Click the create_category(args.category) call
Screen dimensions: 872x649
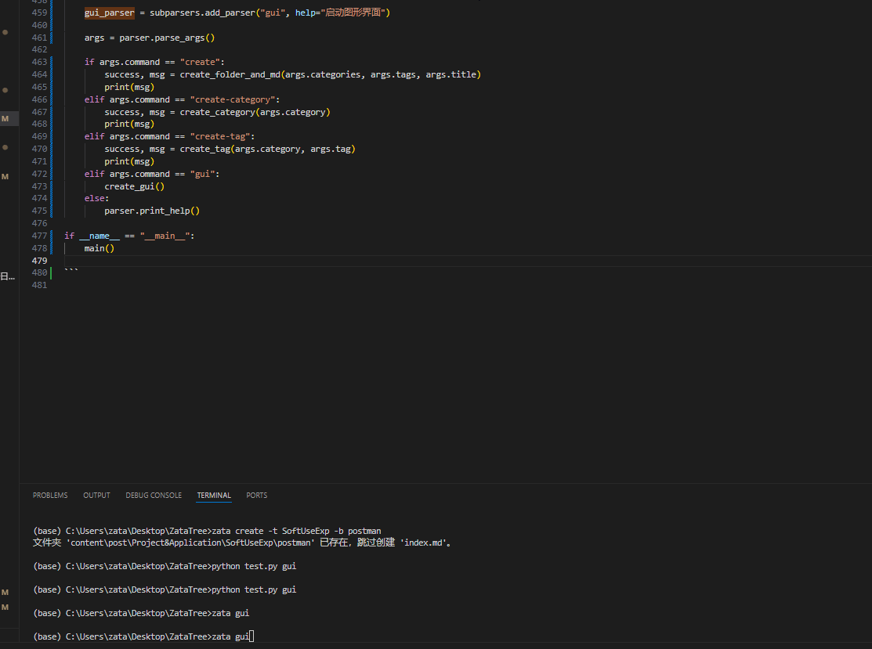255,112
